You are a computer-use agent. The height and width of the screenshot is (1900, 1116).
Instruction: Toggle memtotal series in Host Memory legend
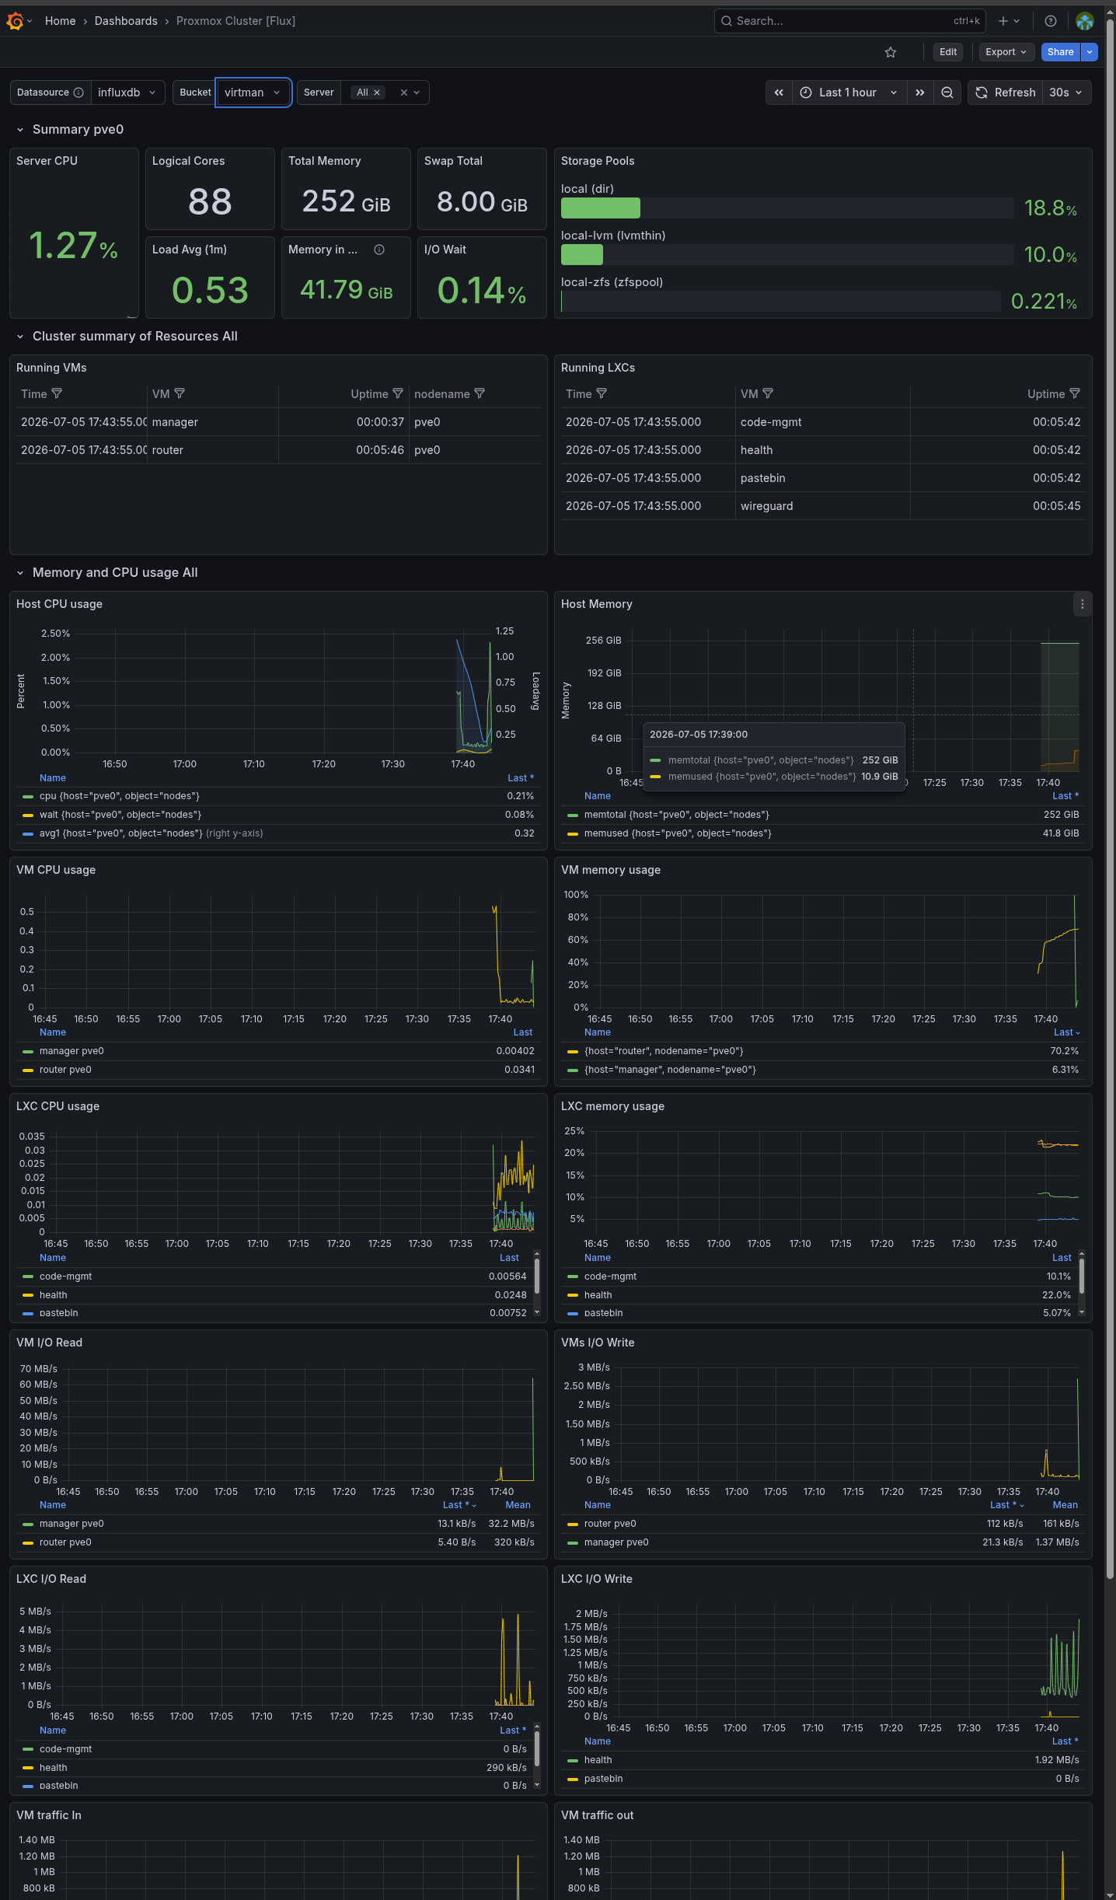(x=676, y=815)
